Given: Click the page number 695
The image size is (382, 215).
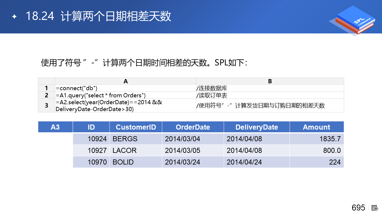Looking at the screenshot, I should coord(358,208).
